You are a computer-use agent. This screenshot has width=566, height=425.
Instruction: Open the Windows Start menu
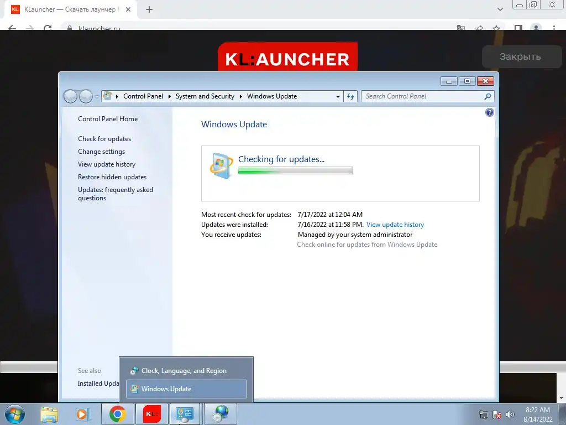click(15, 414)
